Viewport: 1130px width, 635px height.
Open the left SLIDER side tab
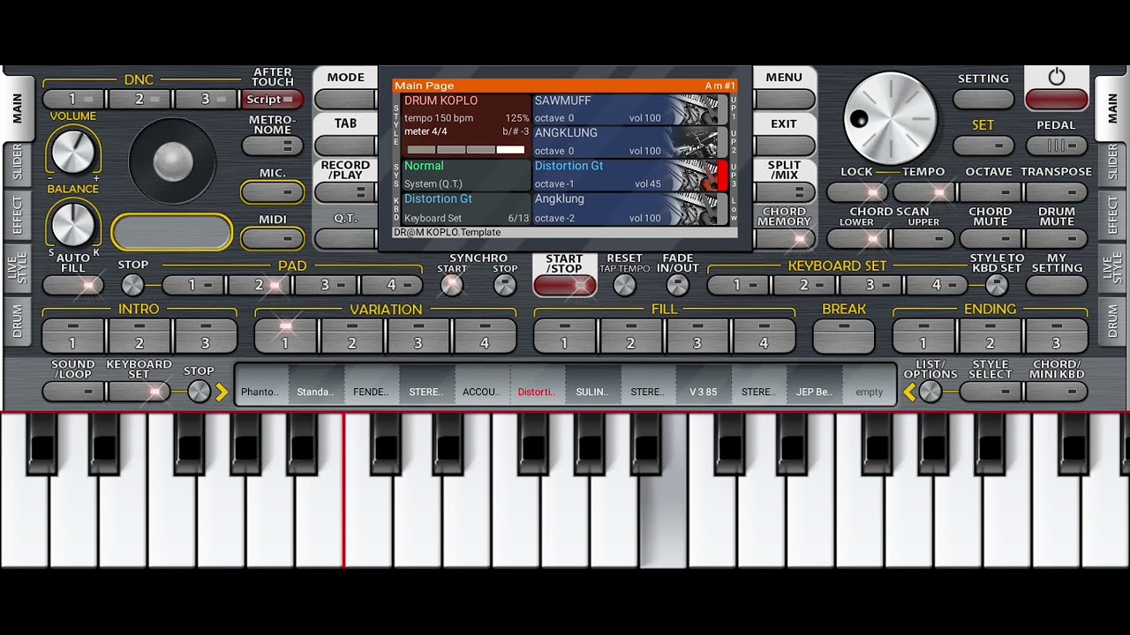pyautogui.click(x=17, y=163)
